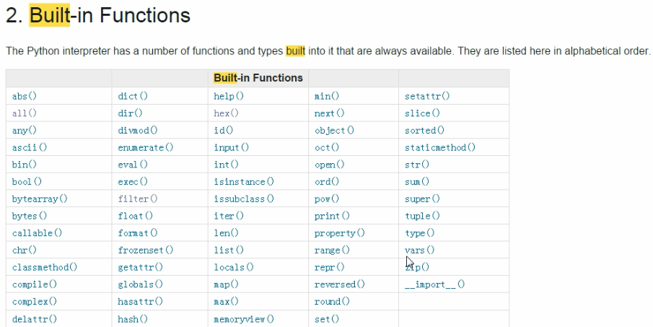Select the bytearray() link
This screenshot has width=653, height=327.
click(x=40, y=199)
